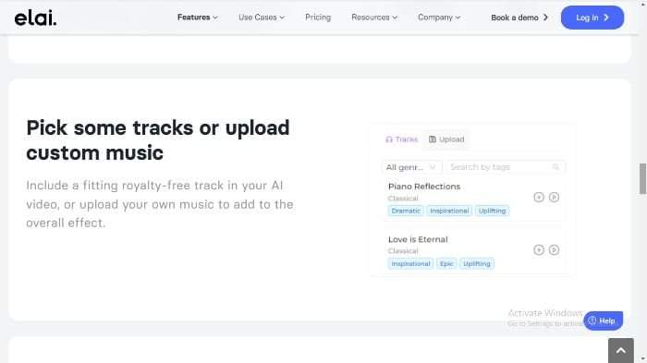This screenshot has width=647, height=363.
Task: Expand the Use Cases menu
Action: 262,18
